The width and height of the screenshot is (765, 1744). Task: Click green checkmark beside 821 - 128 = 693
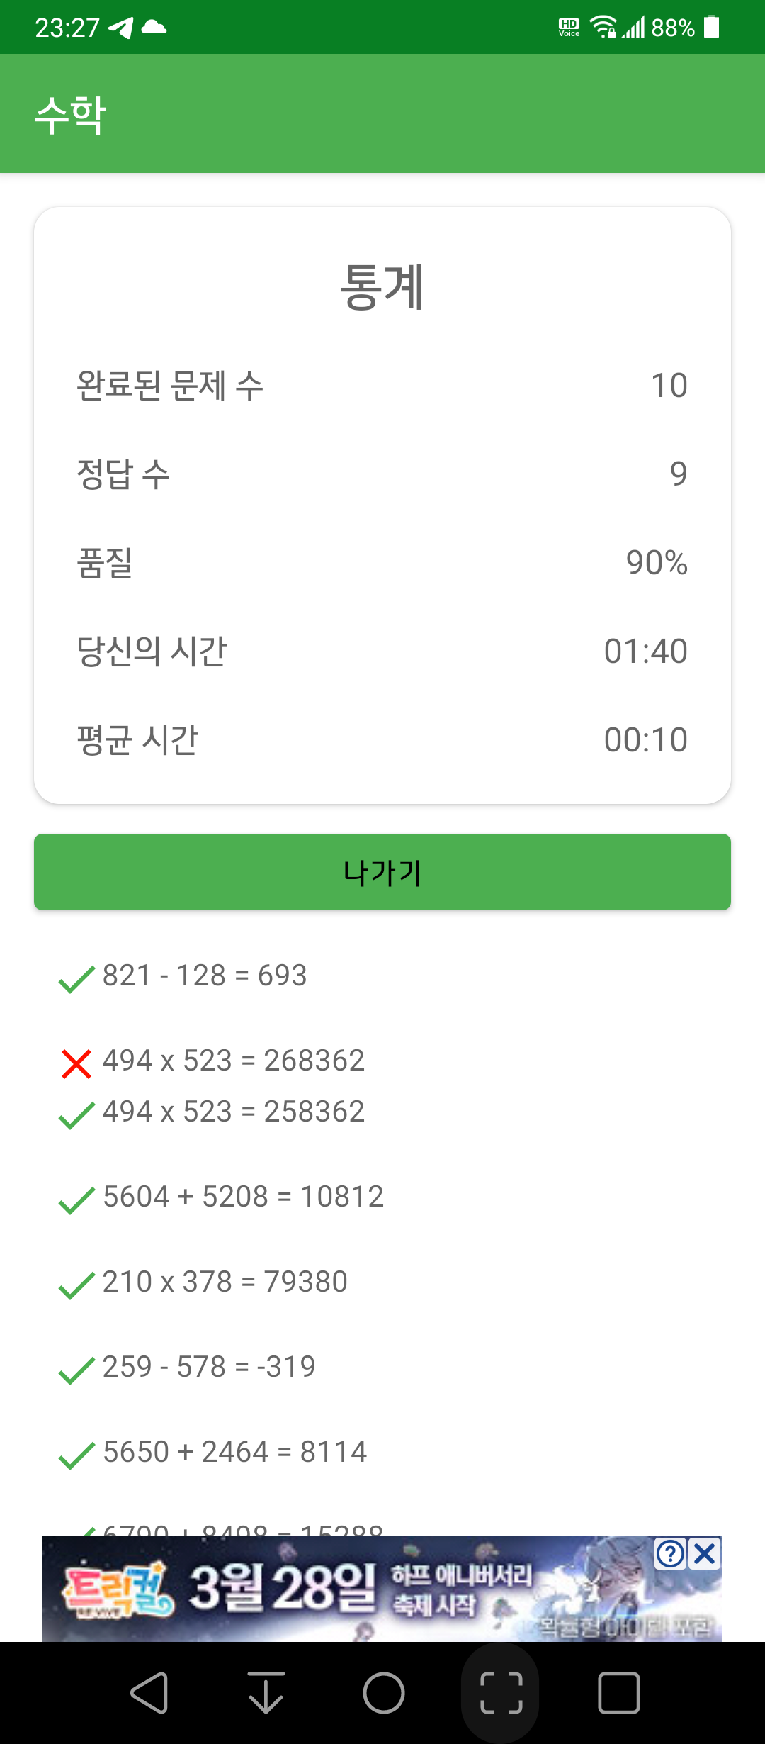tap(76, 979)
